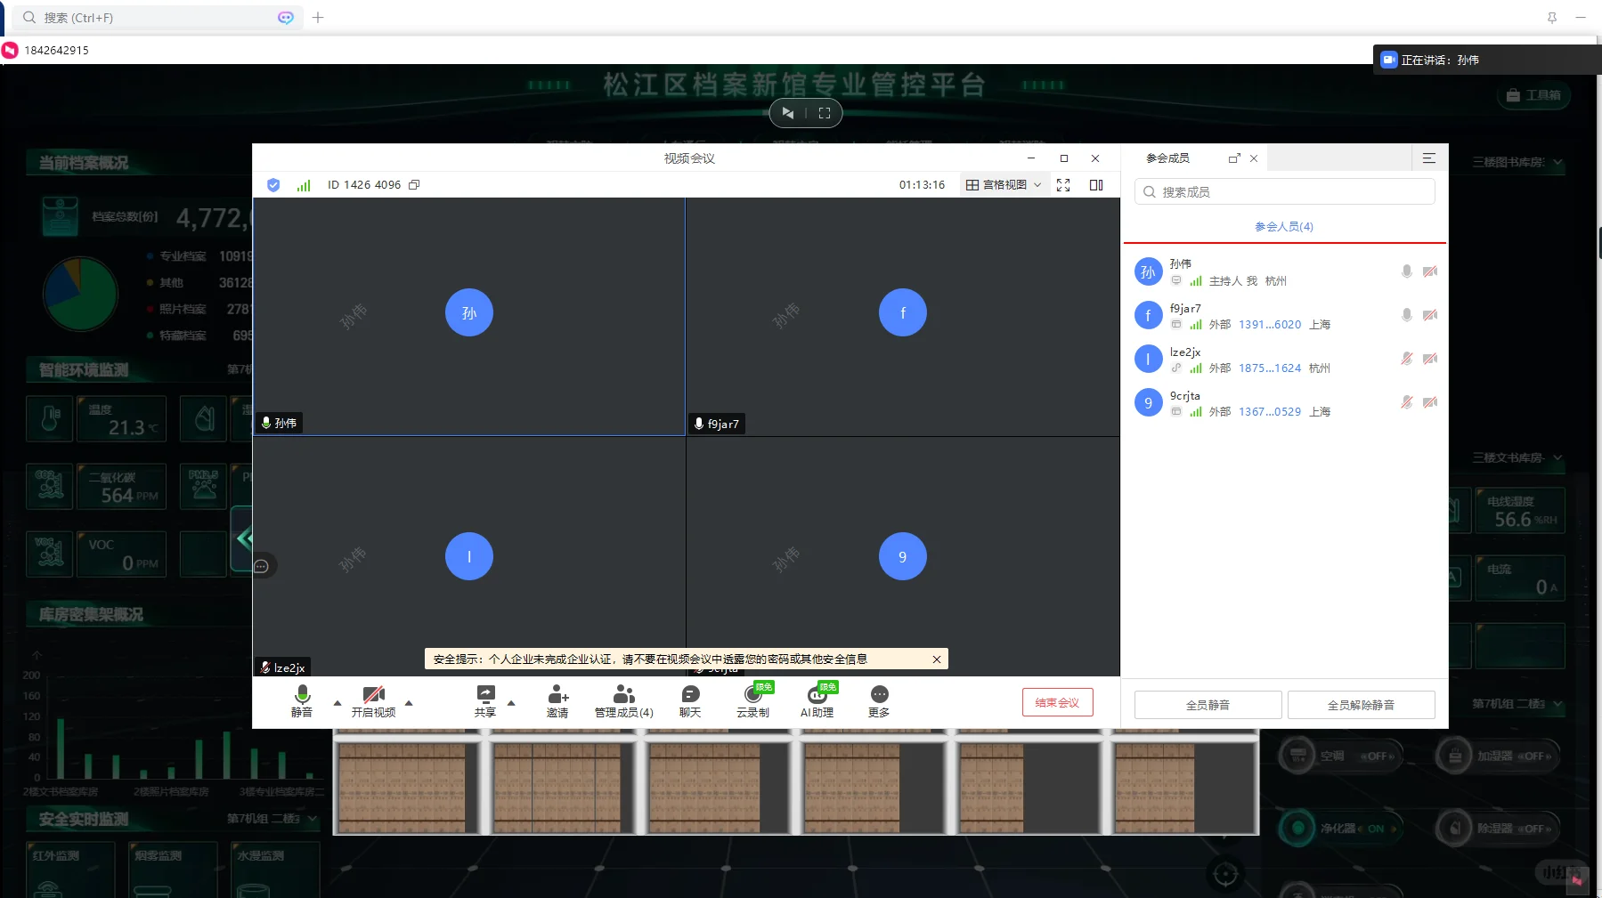Toggle f9jar7's camera in member list
1602x898 pixels.
pos(1430,315)
